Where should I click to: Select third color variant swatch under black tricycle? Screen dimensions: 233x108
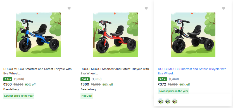click(x=175, y=101)
